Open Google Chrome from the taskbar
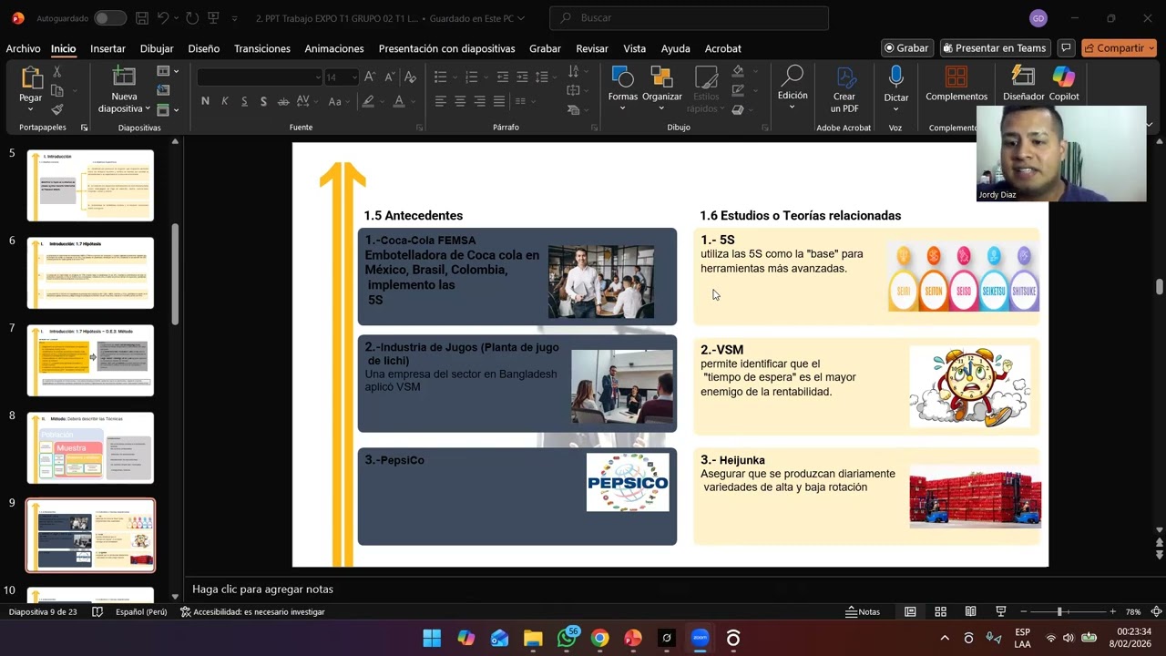 tap(599, 638)
